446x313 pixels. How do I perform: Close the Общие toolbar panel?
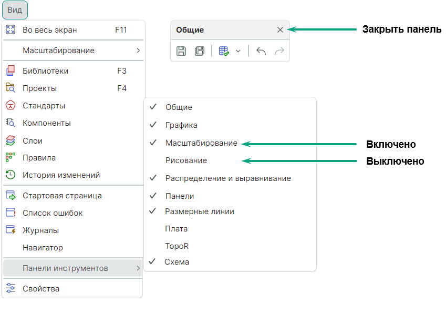tap(280, 30)
